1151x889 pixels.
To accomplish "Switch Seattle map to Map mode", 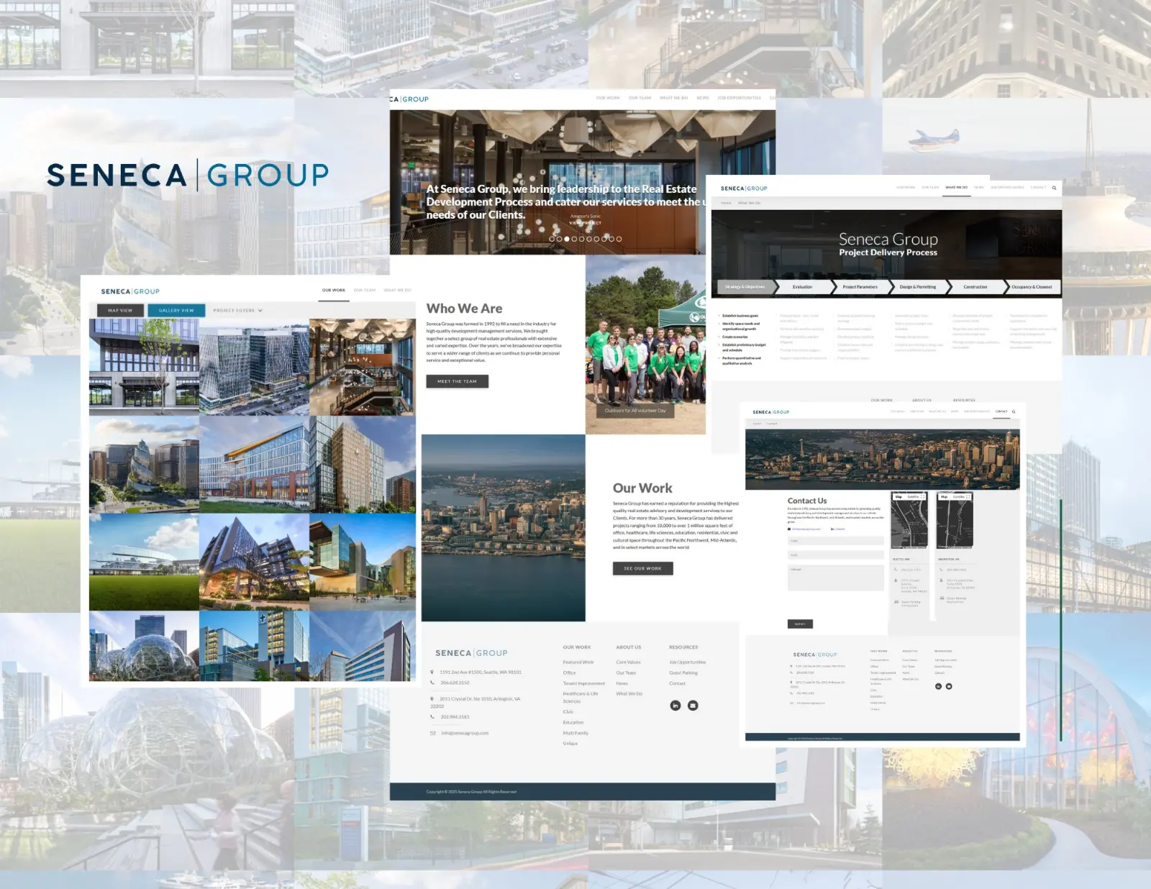I will click(898, 497).
